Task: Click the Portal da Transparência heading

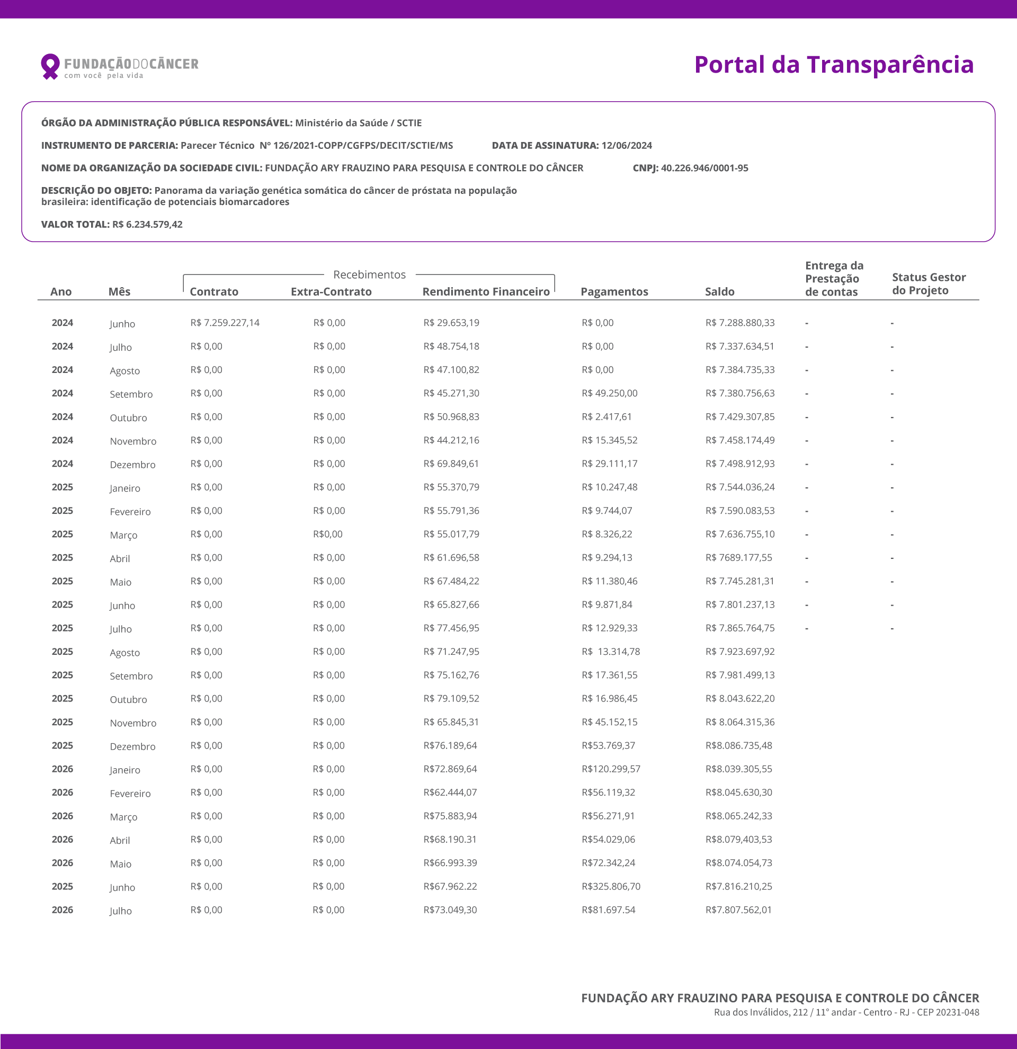Action: coord(834,65)
